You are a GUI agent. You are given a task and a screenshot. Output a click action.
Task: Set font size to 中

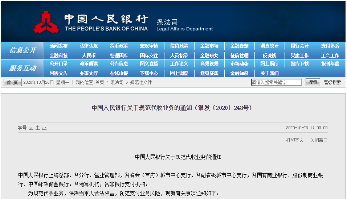pyautogui.click(x=38, y=128)
